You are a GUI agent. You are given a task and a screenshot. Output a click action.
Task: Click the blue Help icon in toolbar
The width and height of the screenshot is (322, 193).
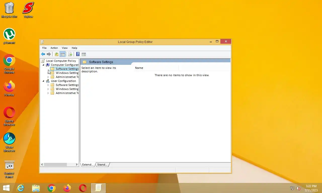pyautogui.click(x=78, y=54)
